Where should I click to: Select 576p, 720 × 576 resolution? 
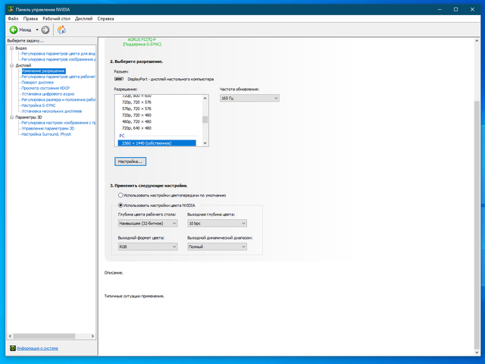point(136,108)
